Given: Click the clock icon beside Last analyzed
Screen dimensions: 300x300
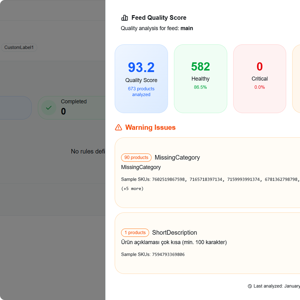Looking at the screenshot, I should [250, 286].
